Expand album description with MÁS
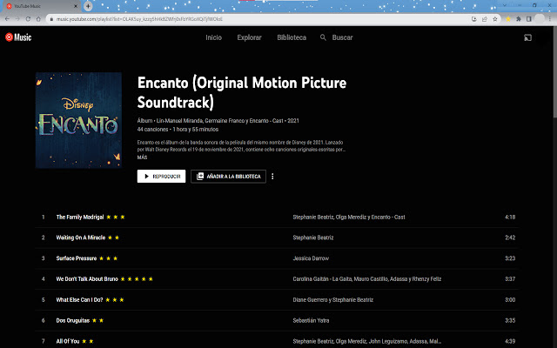557x348 pixels. coord(142,157)
